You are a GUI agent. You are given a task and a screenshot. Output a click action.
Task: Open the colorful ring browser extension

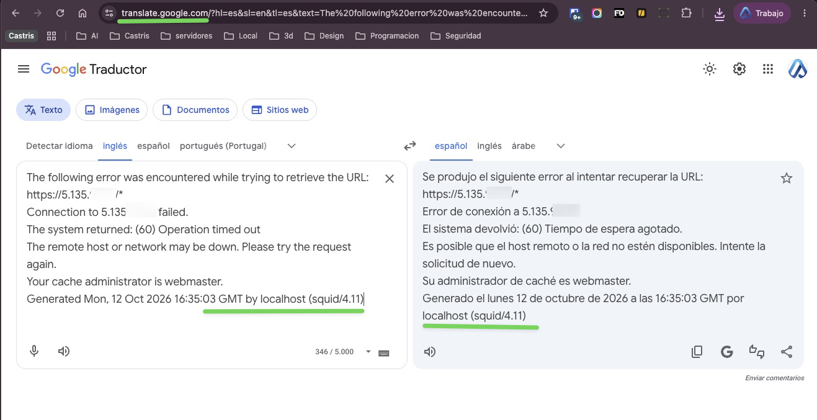click(597, 13)
